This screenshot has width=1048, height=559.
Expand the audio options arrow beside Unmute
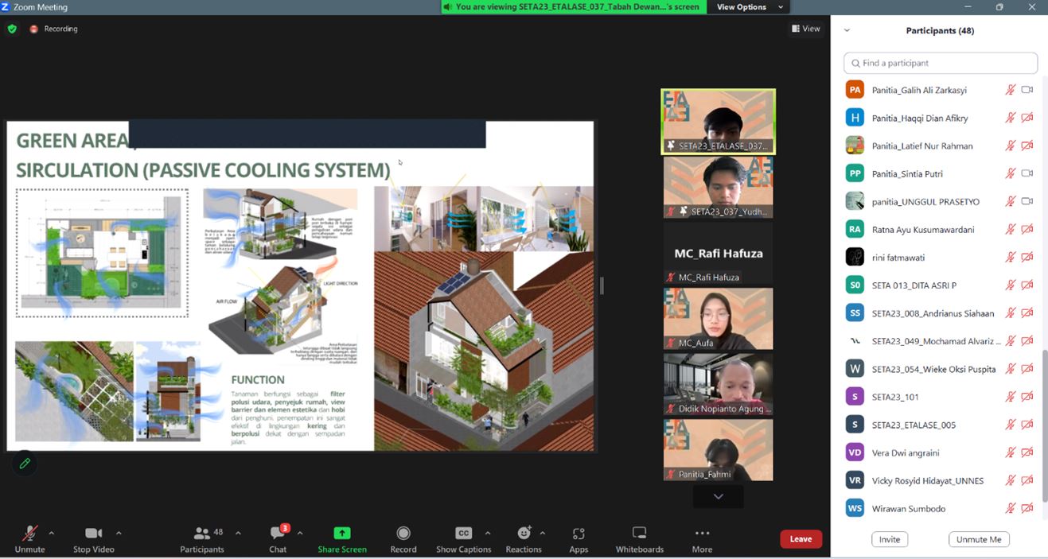click(52, 533)
